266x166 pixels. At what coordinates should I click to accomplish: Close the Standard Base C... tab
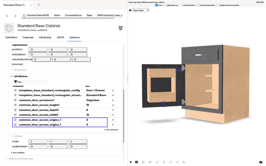coord(31,5)
